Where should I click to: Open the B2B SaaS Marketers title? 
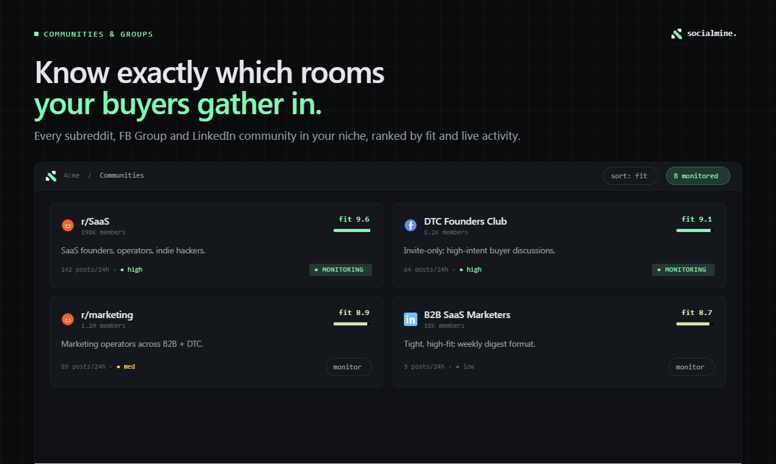click(x=467, y=314)
